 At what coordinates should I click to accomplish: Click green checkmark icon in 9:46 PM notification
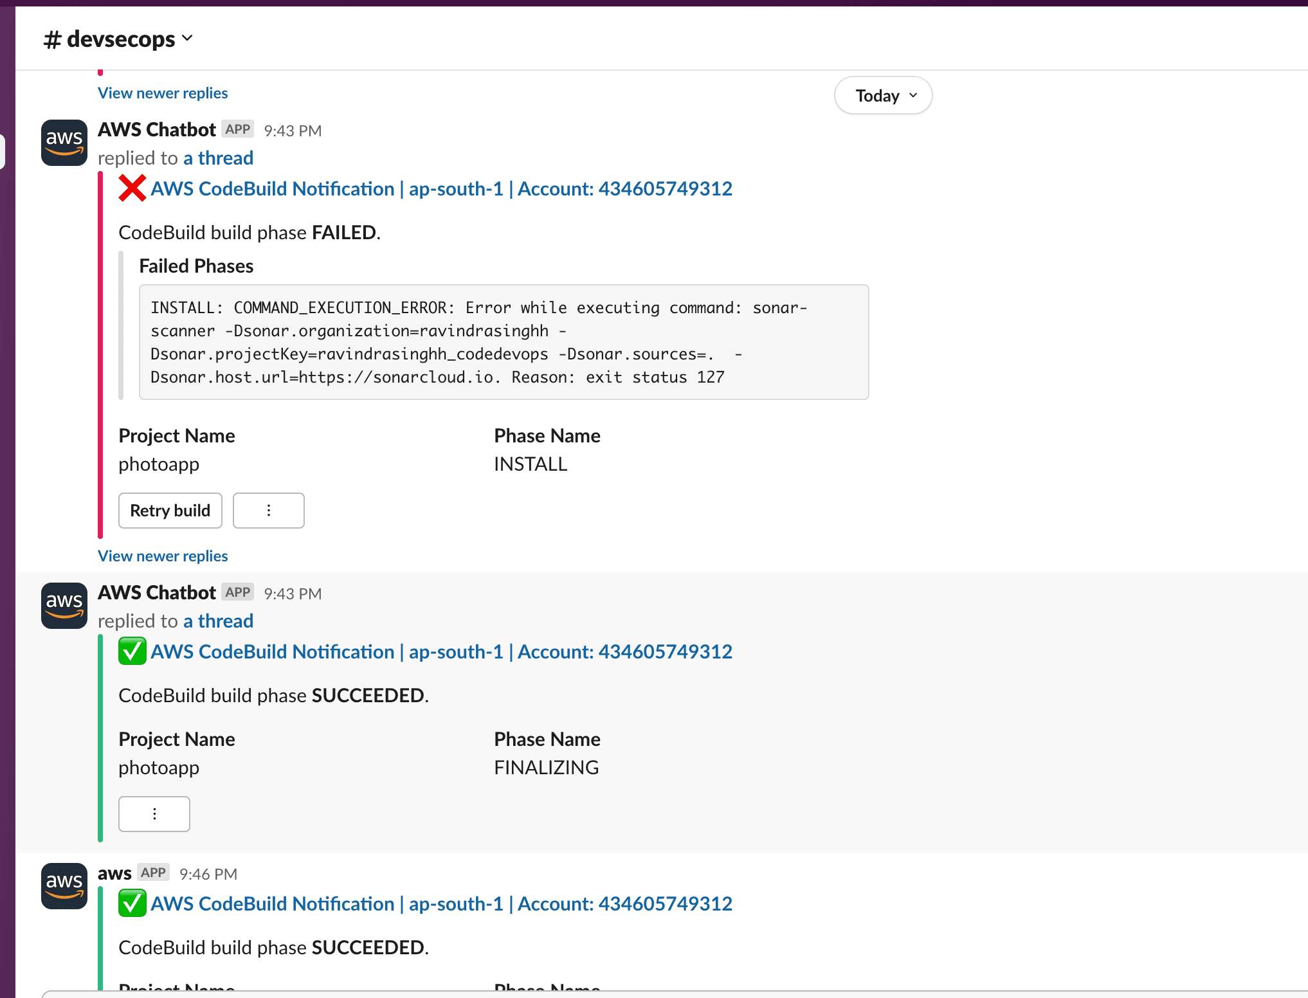point(132,903)
